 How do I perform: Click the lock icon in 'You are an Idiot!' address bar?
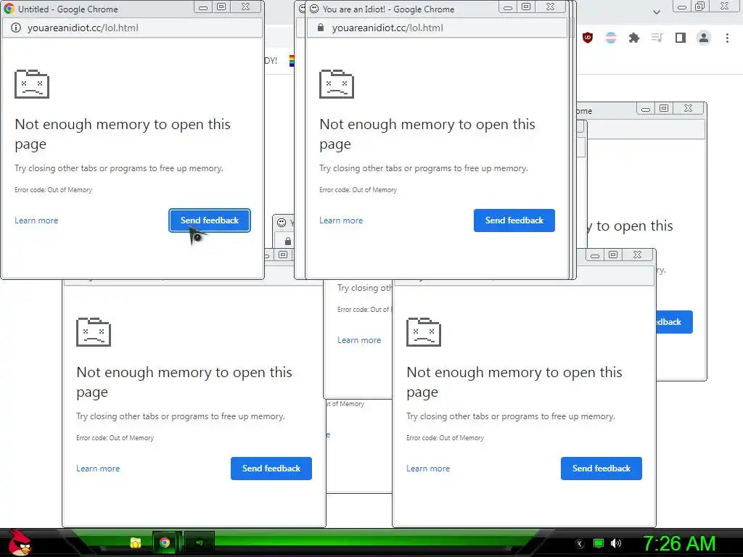(321, 28)
